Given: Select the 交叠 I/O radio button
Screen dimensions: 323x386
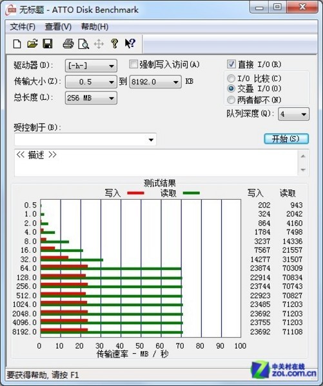Looking at the screenshot, I should (x=231, y=89).
